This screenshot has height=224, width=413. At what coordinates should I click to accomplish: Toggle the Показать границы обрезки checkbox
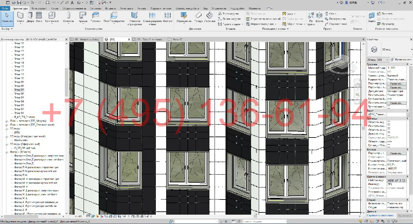[389, 126]
